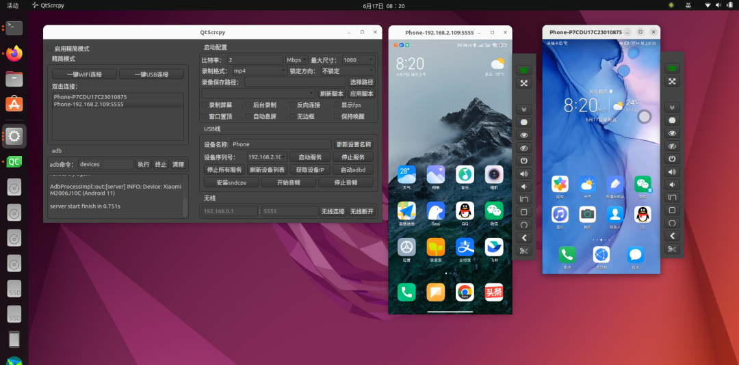
Task: Open 微信 app on Phone-P7CDU17C23010875 screen
Action: pyautogui.click(x=643, y=184)
